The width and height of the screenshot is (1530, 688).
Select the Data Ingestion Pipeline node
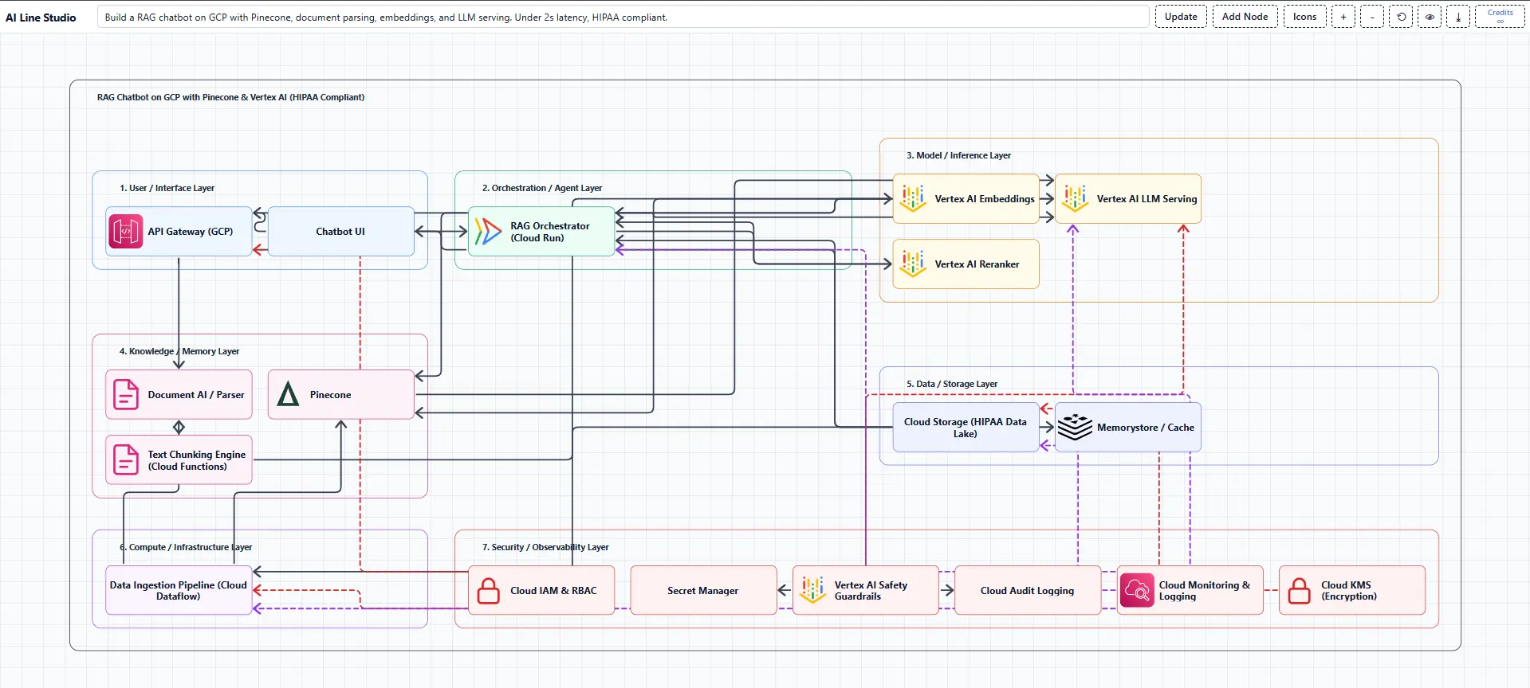tap(179, 590)
